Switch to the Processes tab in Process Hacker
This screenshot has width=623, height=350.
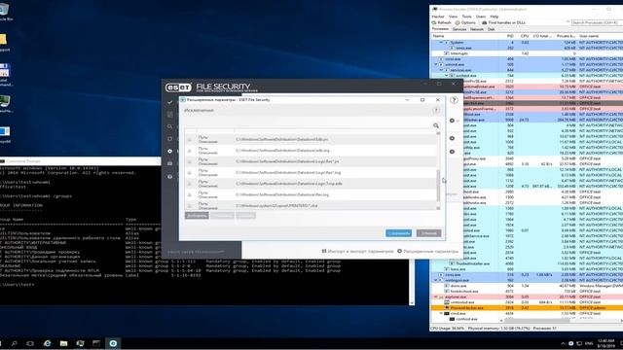tap(440, 29)
